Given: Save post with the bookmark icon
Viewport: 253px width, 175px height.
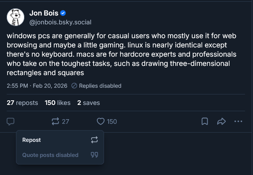Looking at the screenshot, I should click(205, 121).
